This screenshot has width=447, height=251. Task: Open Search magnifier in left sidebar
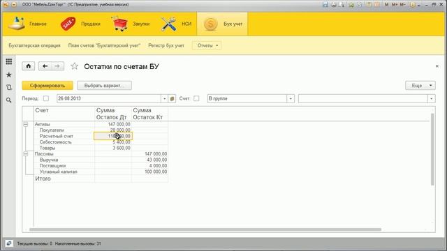[x=9, y=100]
